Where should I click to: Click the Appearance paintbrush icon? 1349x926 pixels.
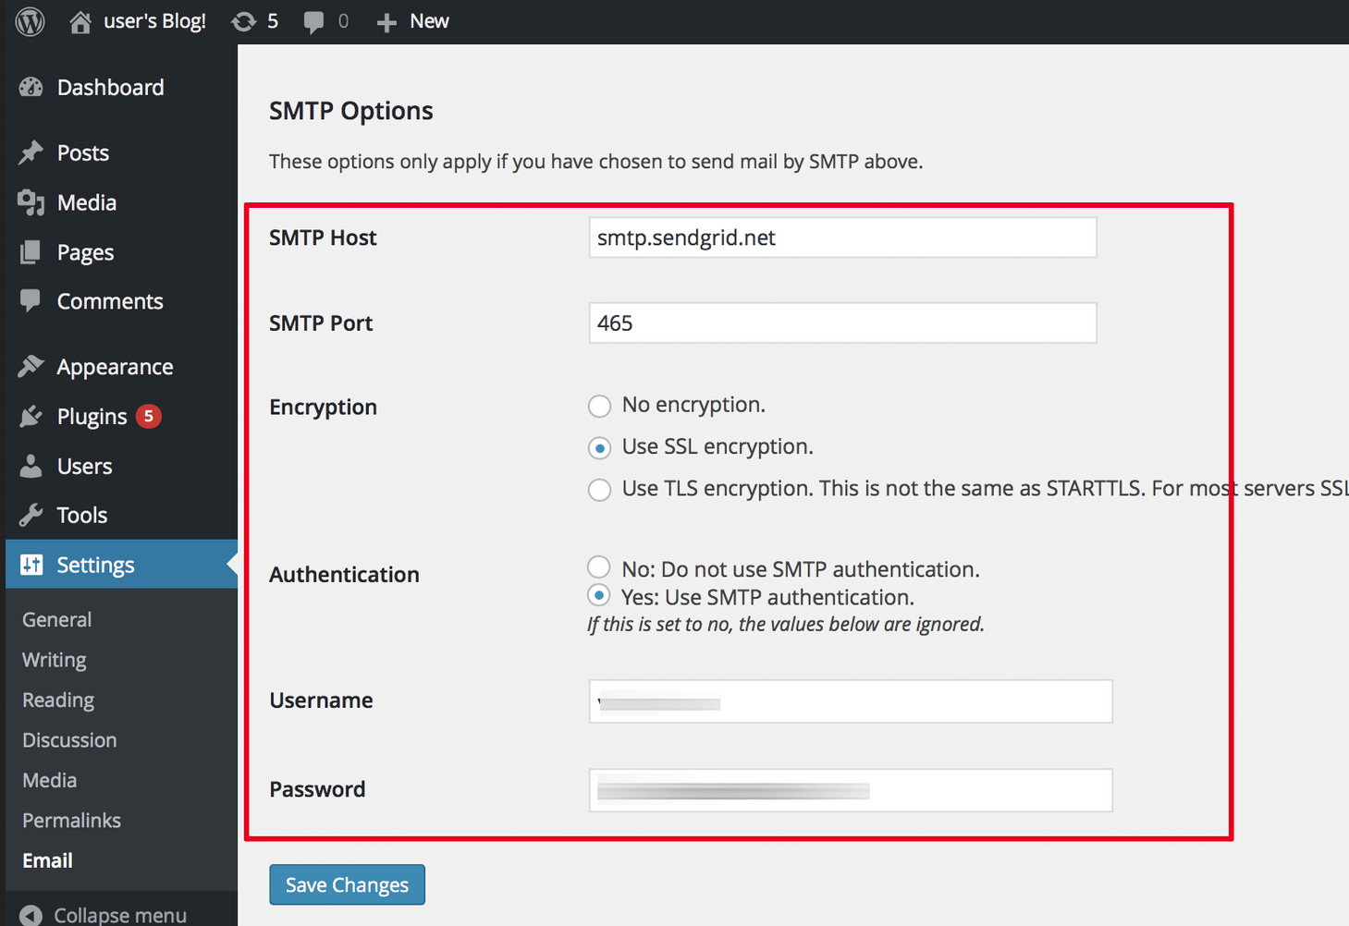(31, 367)
